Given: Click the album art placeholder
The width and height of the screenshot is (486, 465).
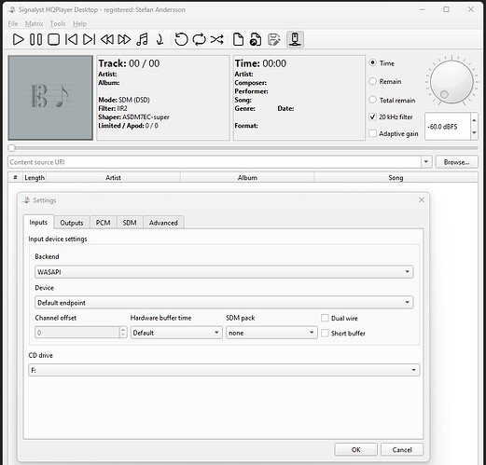Looking at the screenshot, I should [50, 98].
